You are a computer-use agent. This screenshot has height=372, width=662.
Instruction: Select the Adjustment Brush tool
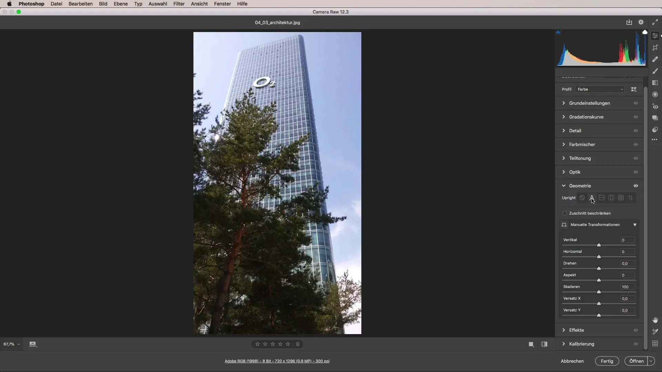pos(655,71)
